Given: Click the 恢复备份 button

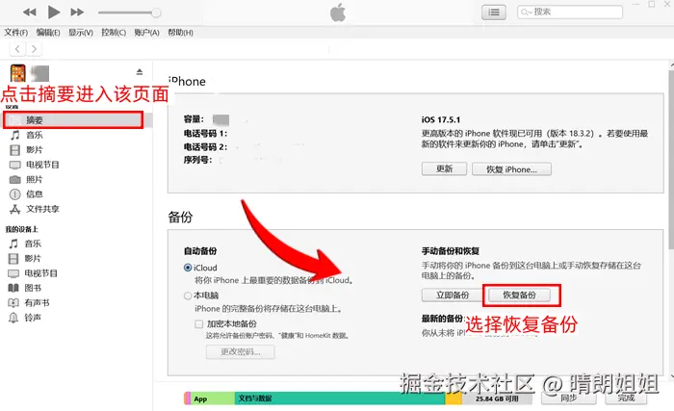Looking at the screenshot, I should [x=519, y=295].
